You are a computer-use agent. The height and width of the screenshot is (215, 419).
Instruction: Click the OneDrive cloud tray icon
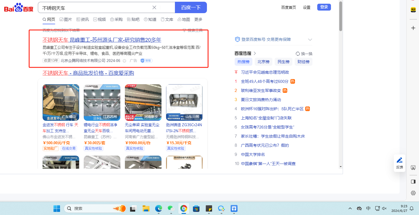pos(360,208)
